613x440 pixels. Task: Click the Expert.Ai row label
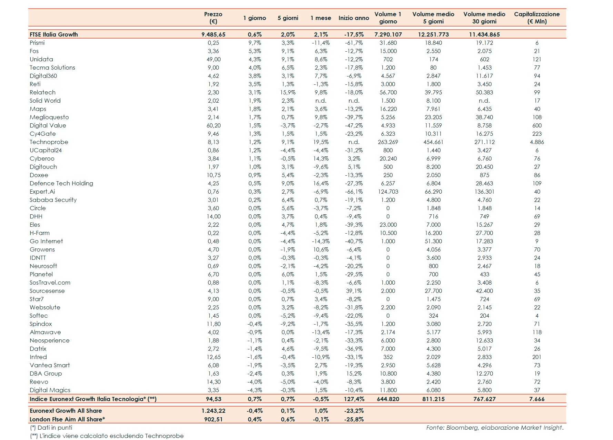coord(42,192)
